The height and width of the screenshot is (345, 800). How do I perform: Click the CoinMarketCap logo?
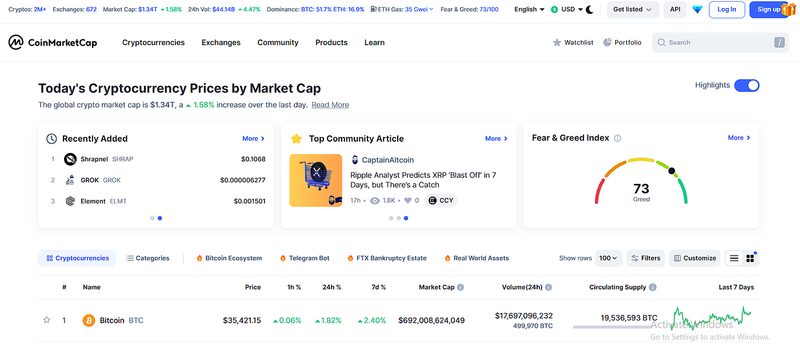(53, 42)
